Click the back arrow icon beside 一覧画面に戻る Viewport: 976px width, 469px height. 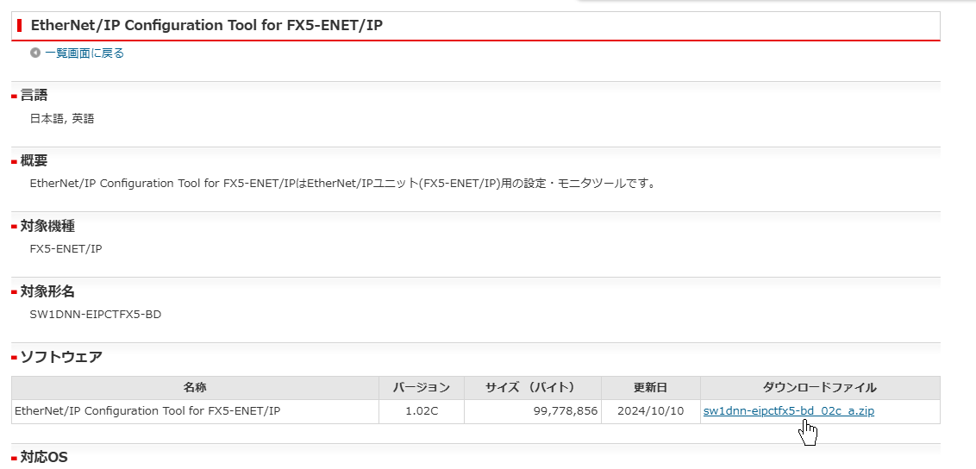(x=35, y=53)
